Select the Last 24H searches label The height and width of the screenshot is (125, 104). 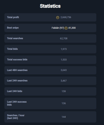17,80
